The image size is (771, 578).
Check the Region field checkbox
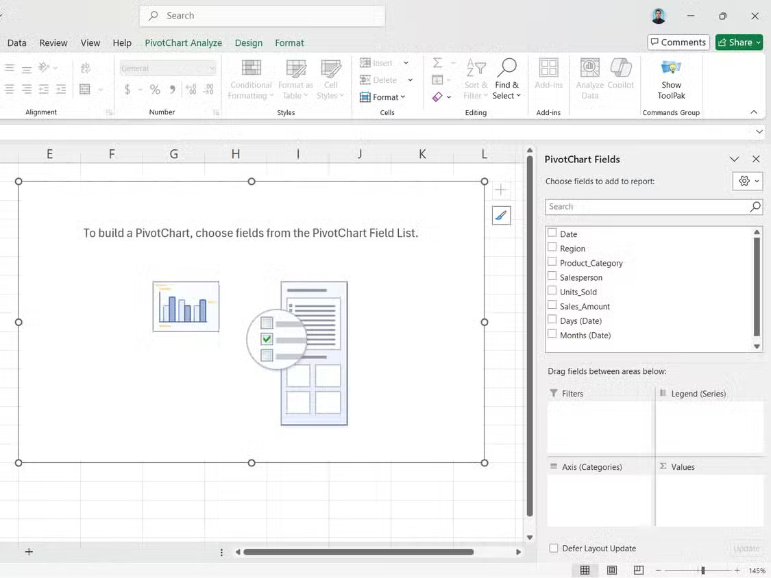tap(552, 248)
